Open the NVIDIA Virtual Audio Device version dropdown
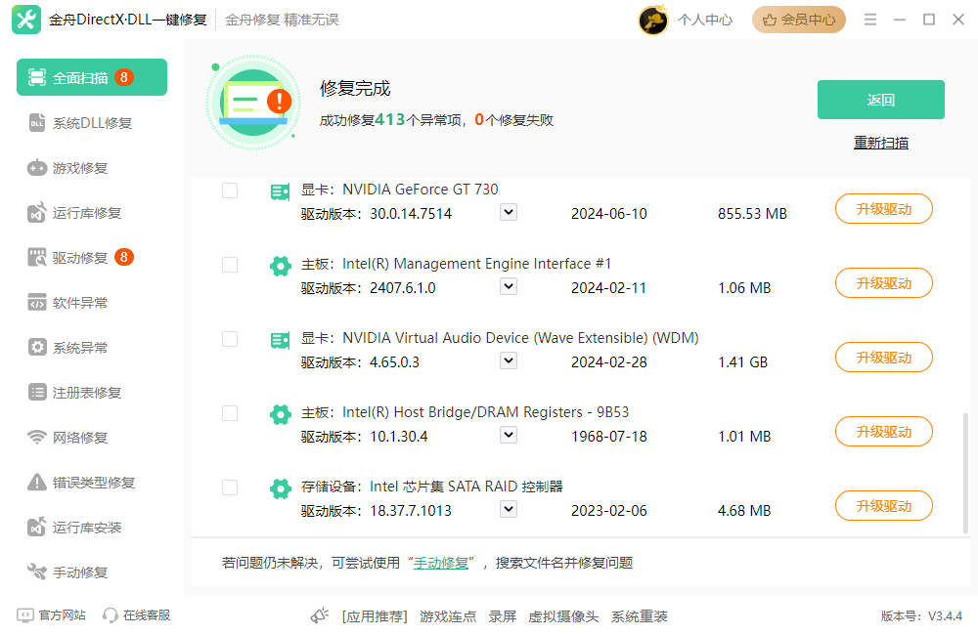 [x=508, y=360]
